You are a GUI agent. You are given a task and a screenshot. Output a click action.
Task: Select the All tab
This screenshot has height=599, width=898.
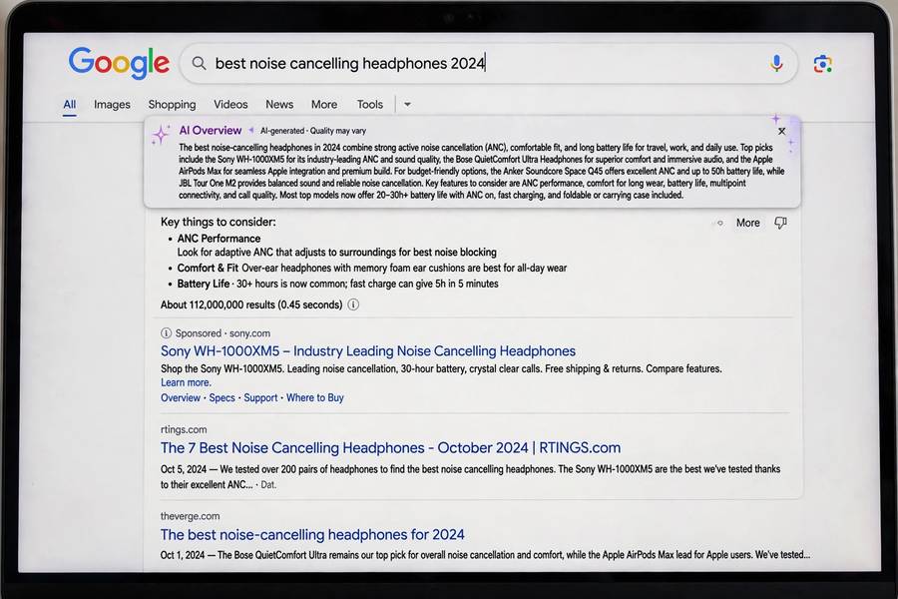point(69,104)
